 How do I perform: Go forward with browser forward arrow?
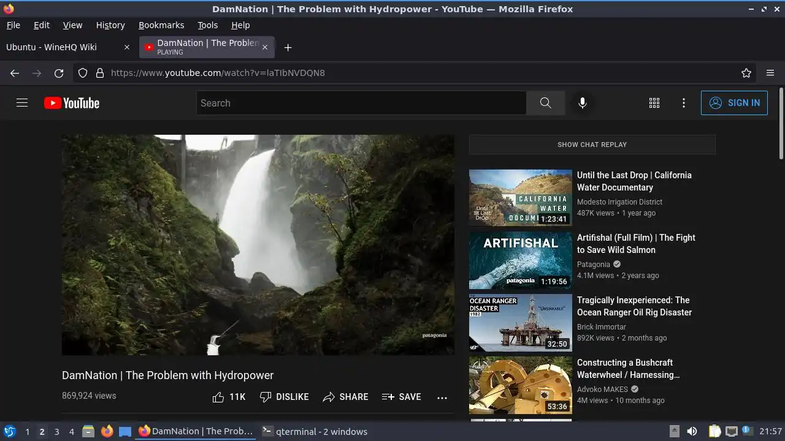point(37,73)
